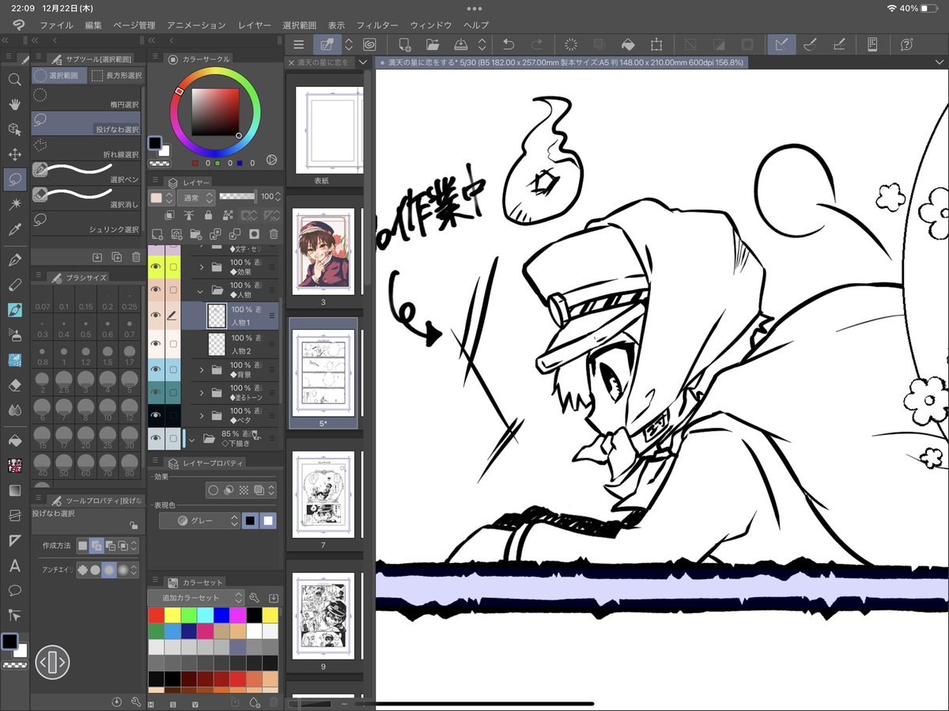Select the Text tool
Screen dimensions: 949x711
point(14,566)
